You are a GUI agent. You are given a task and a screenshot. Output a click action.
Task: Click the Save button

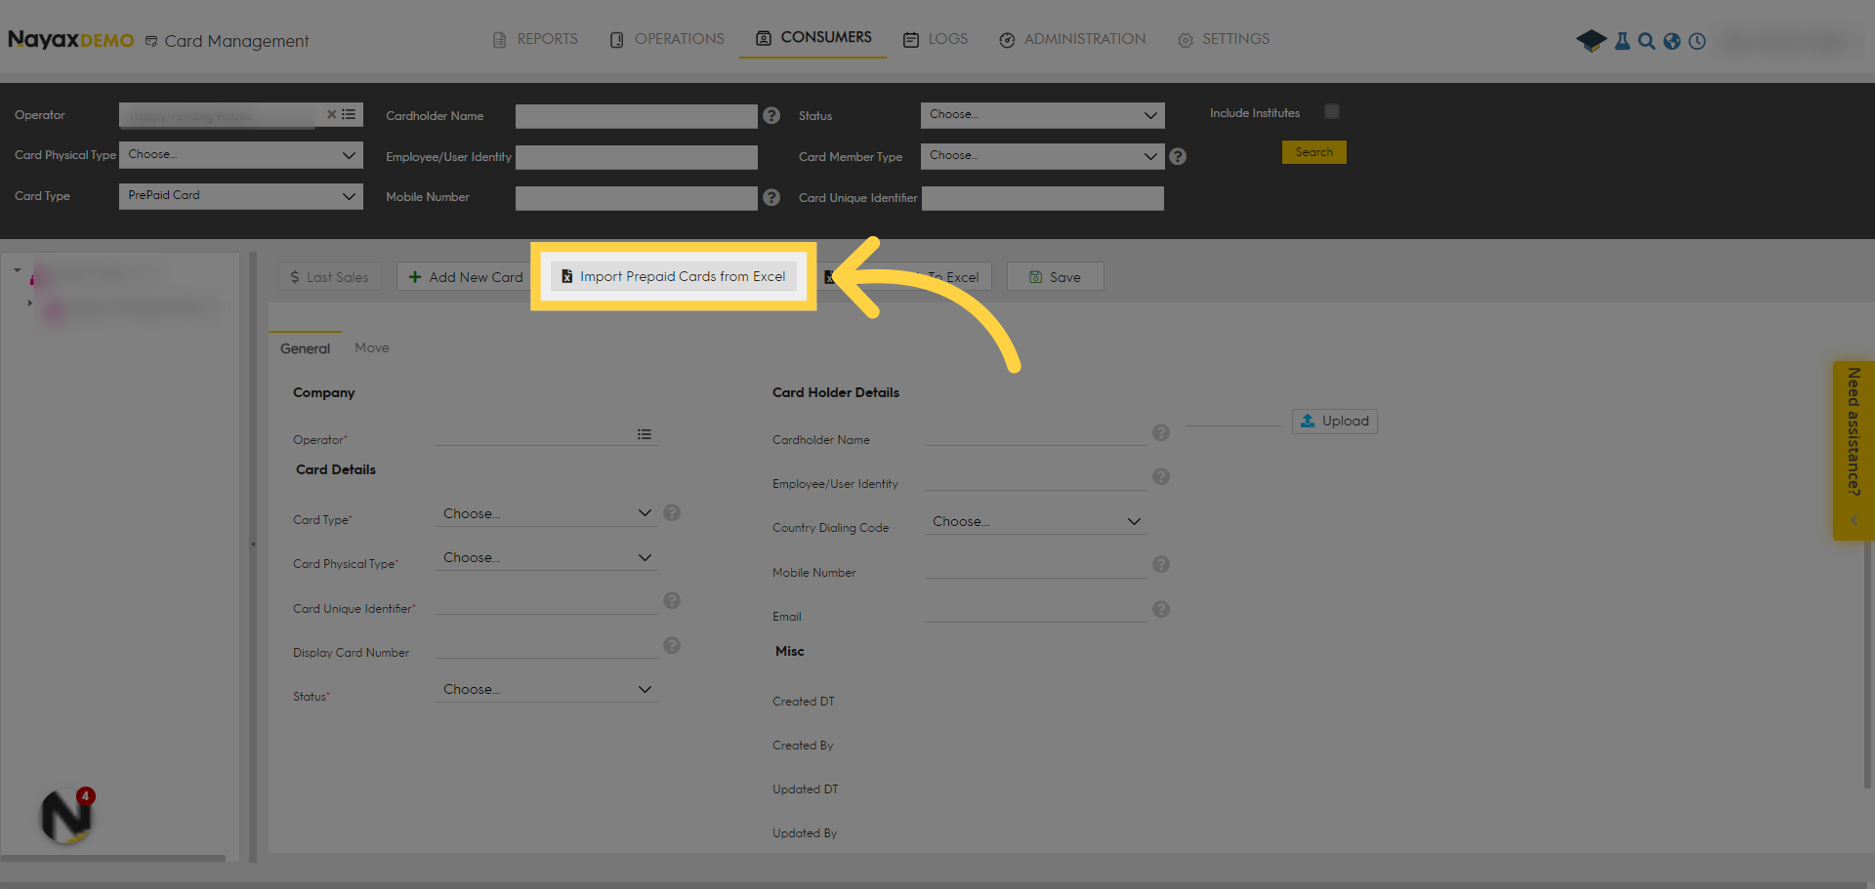[1056, 277]
